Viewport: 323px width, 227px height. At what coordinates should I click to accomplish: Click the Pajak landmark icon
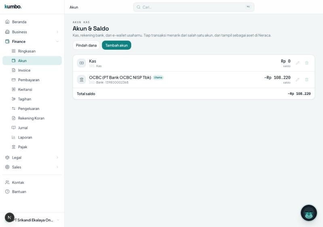(14, 147)
